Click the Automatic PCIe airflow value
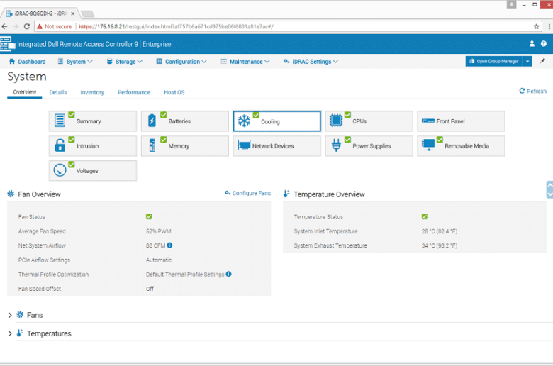The height and width of the screenshot is (366, 553). tap(159, 260)
